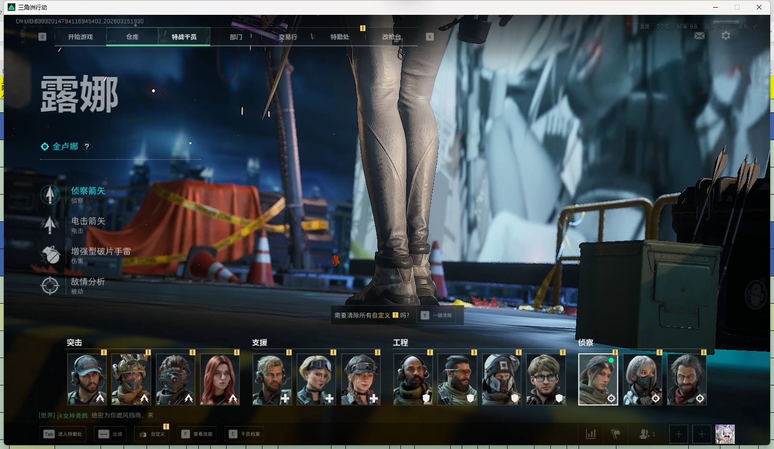The image size is (774, 449).
Task: Click the 世界 chat message line
Action: pos(96,416)
